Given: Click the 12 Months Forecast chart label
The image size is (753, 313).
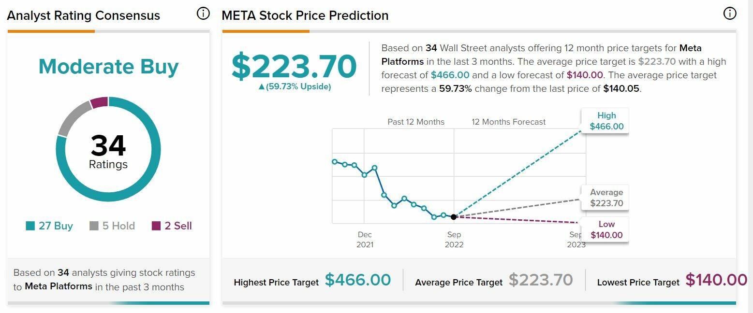Looking at the screenshot, I should [x=508, y=122].
